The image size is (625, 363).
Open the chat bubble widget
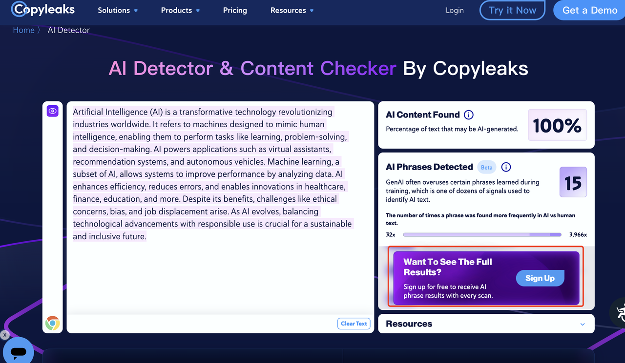[18, 350]
